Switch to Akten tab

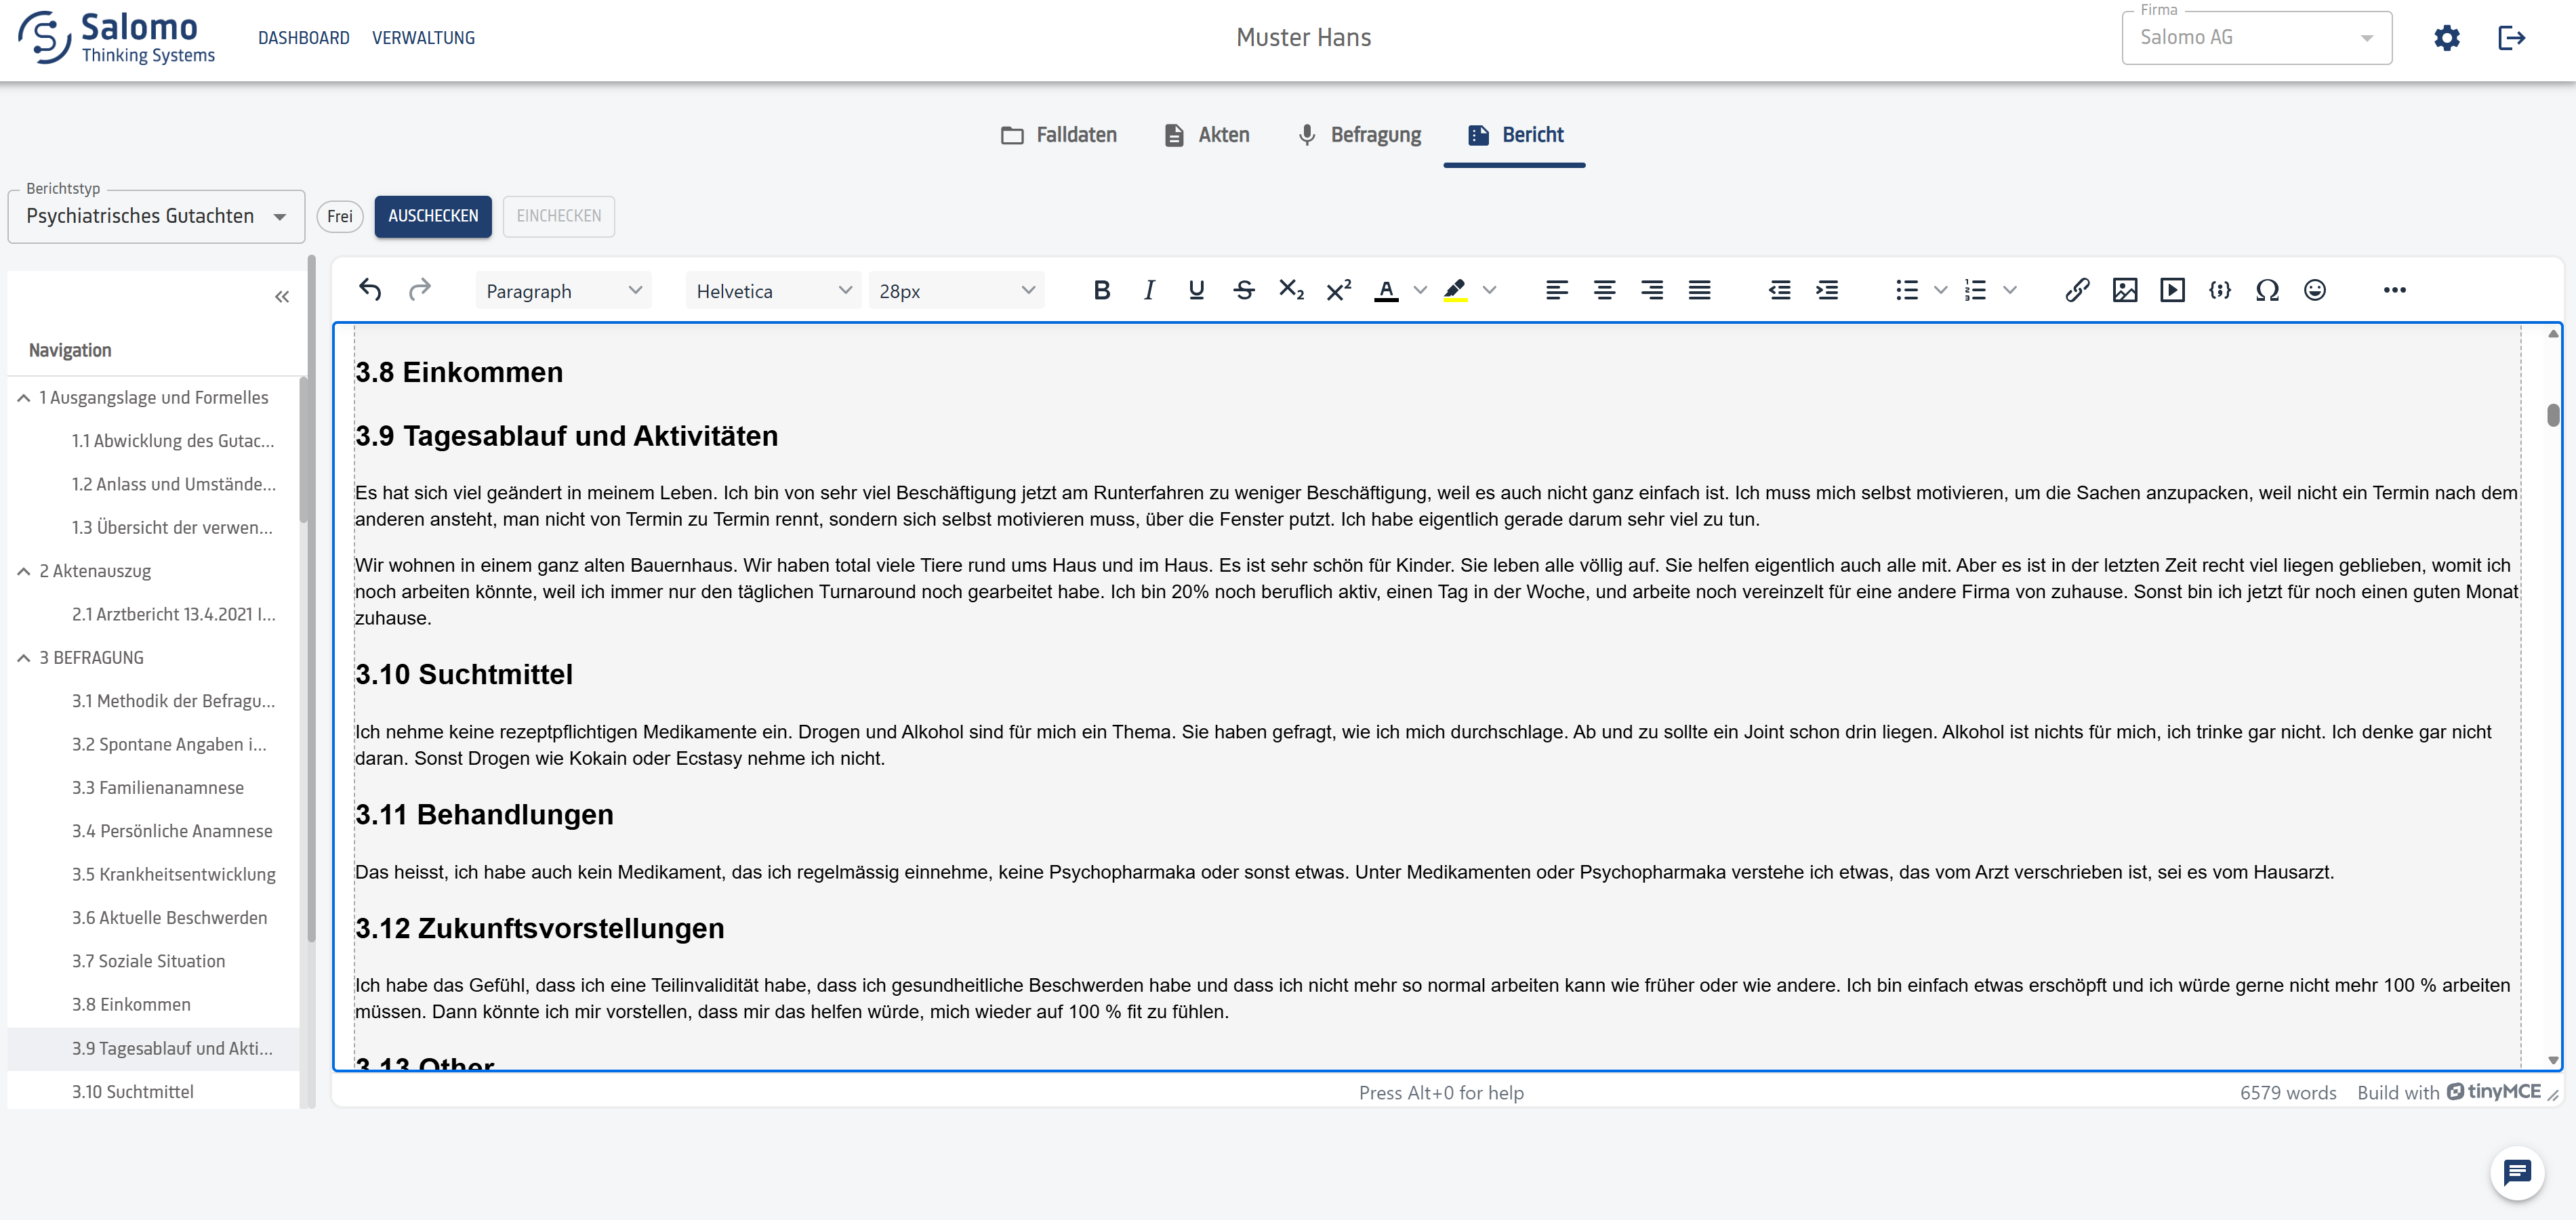[x=1207, y=135]
